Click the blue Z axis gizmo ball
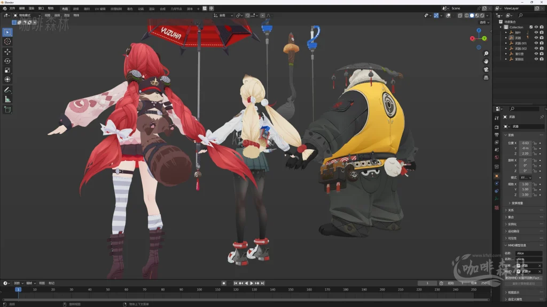The height and width of the screenshot is (307, 547). tap(479, 30)
